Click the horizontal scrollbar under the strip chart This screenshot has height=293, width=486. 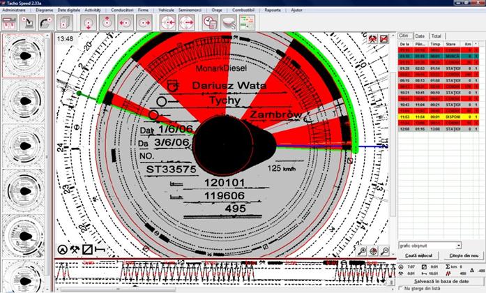click(118, 290)
